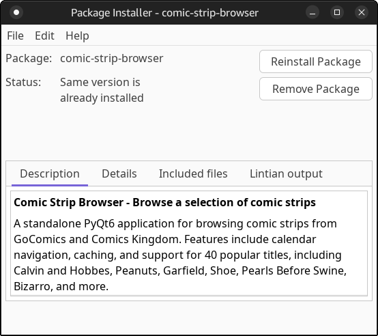The width and height of the screenshot is (378, 336).
Task: Select the Description tab
Action: tap(50, 173)
